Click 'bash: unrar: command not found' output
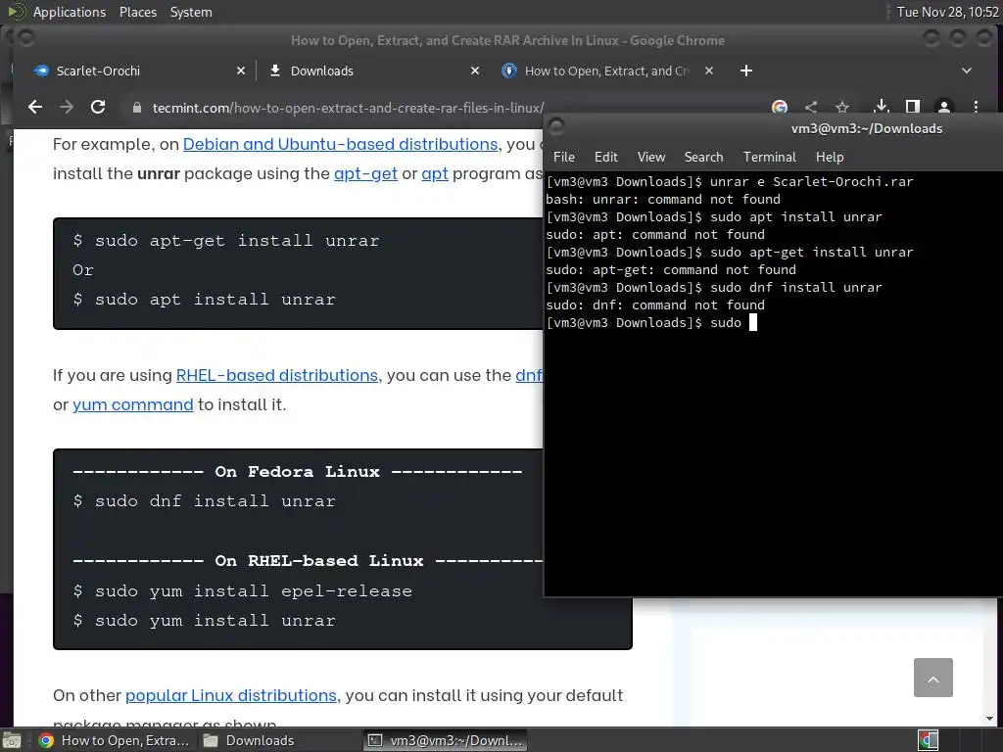The image size is (1003, 752). pos(663,199)
